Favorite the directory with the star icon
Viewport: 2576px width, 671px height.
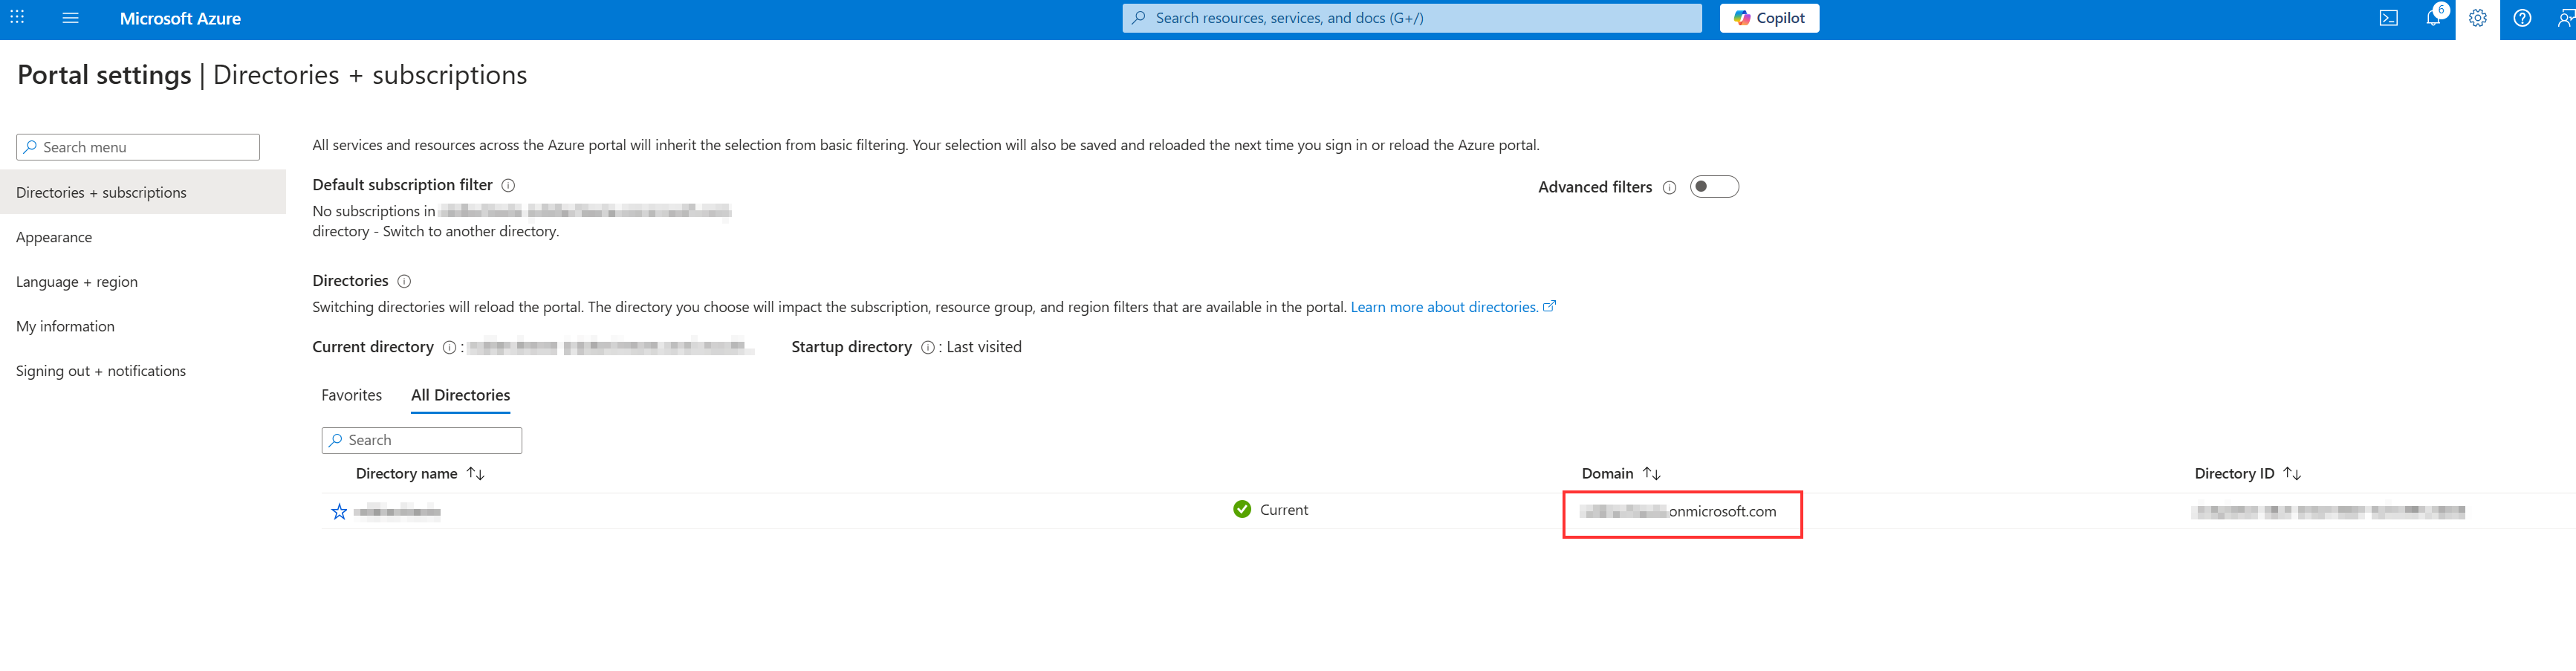pyautogui.click(x=339, y=512)
